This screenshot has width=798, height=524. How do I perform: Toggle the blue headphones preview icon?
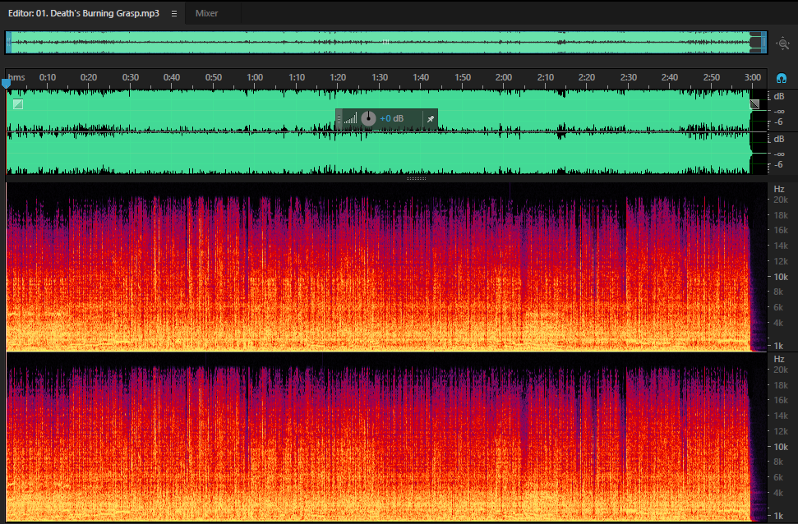tap(782, 78)
